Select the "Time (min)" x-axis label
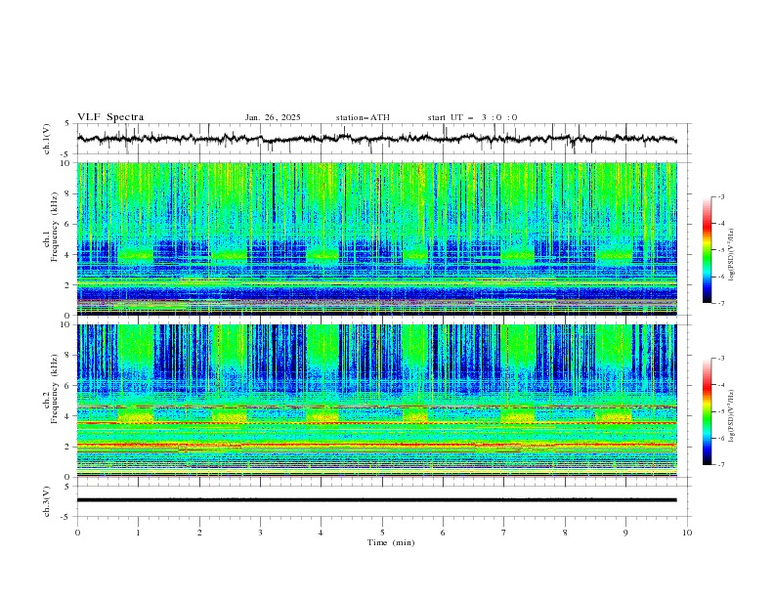 (x=391, y=542)
